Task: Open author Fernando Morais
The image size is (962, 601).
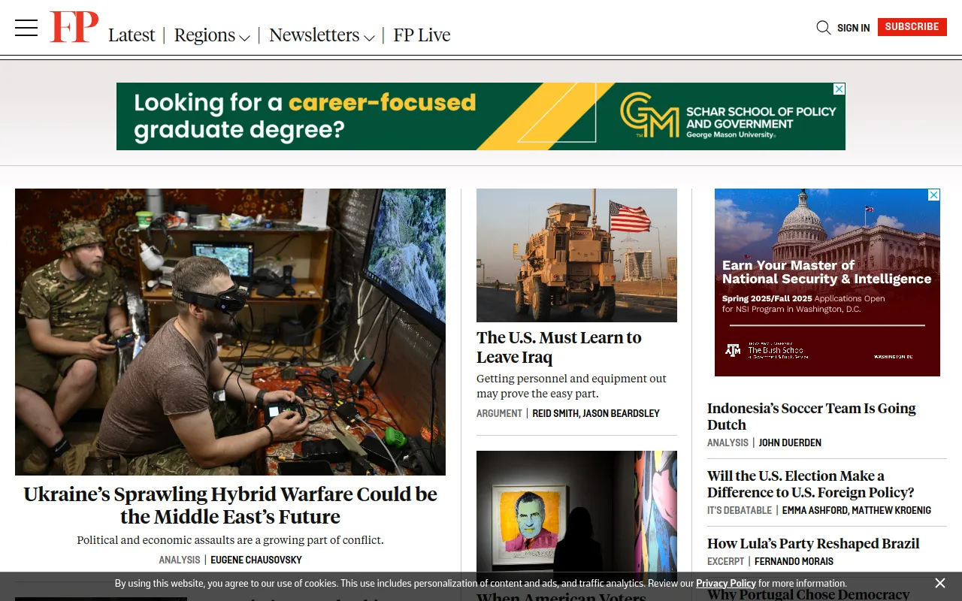Action: (x=794, y=561)
